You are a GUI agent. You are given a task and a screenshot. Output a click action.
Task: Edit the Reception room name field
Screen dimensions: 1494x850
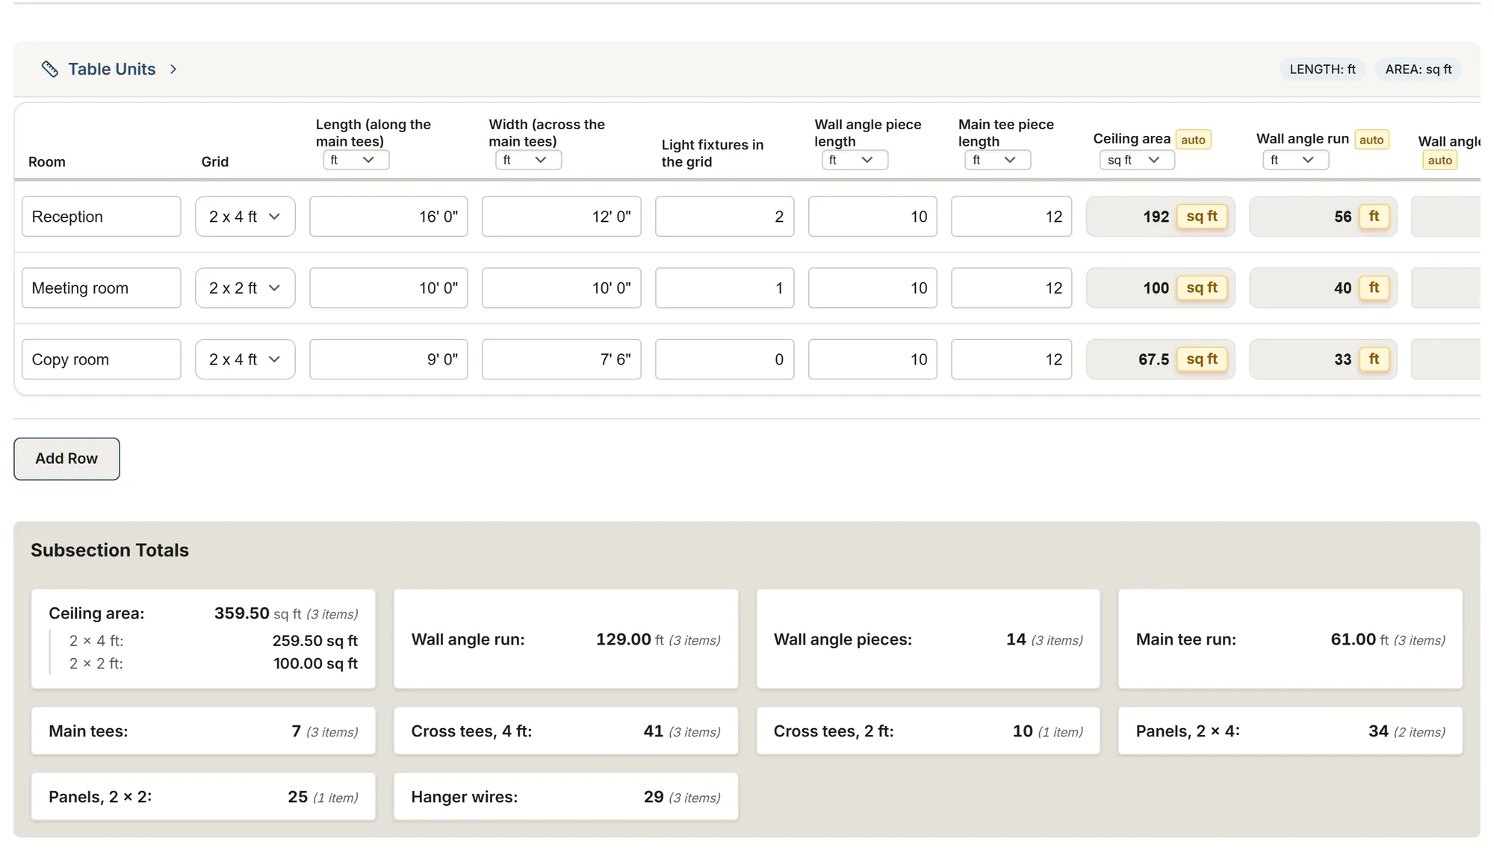(102, 217)
